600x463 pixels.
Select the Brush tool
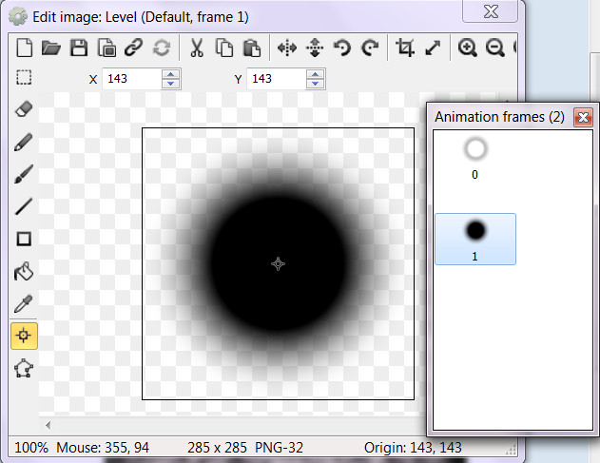[25, 175]
